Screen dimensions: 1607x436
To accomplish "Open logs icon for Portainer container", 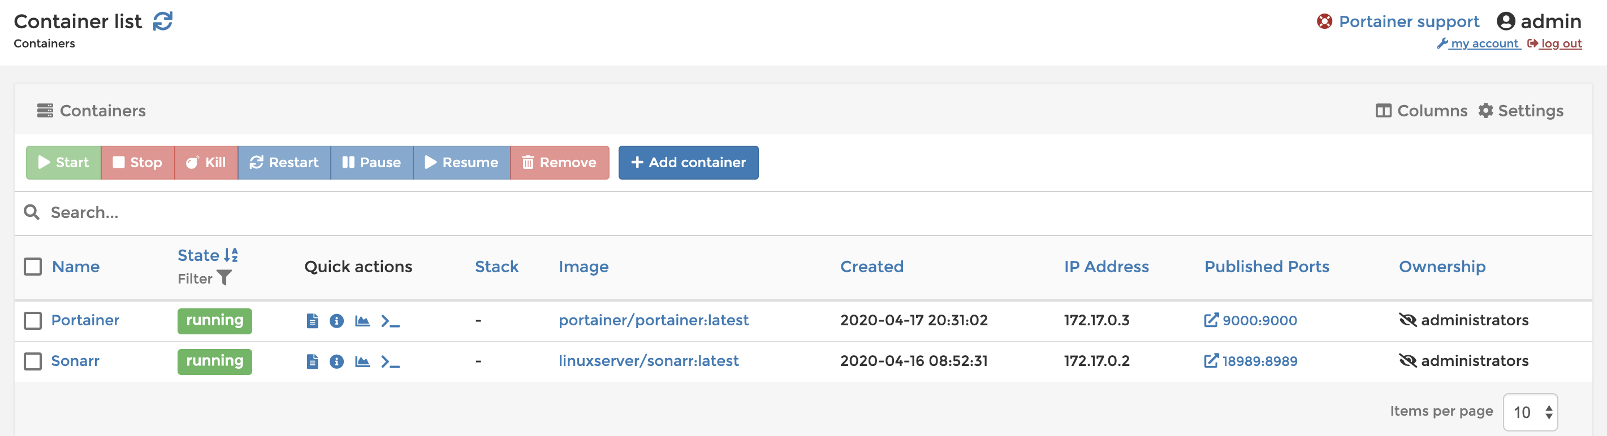I will pyautogui.click(x=313, y=321).
